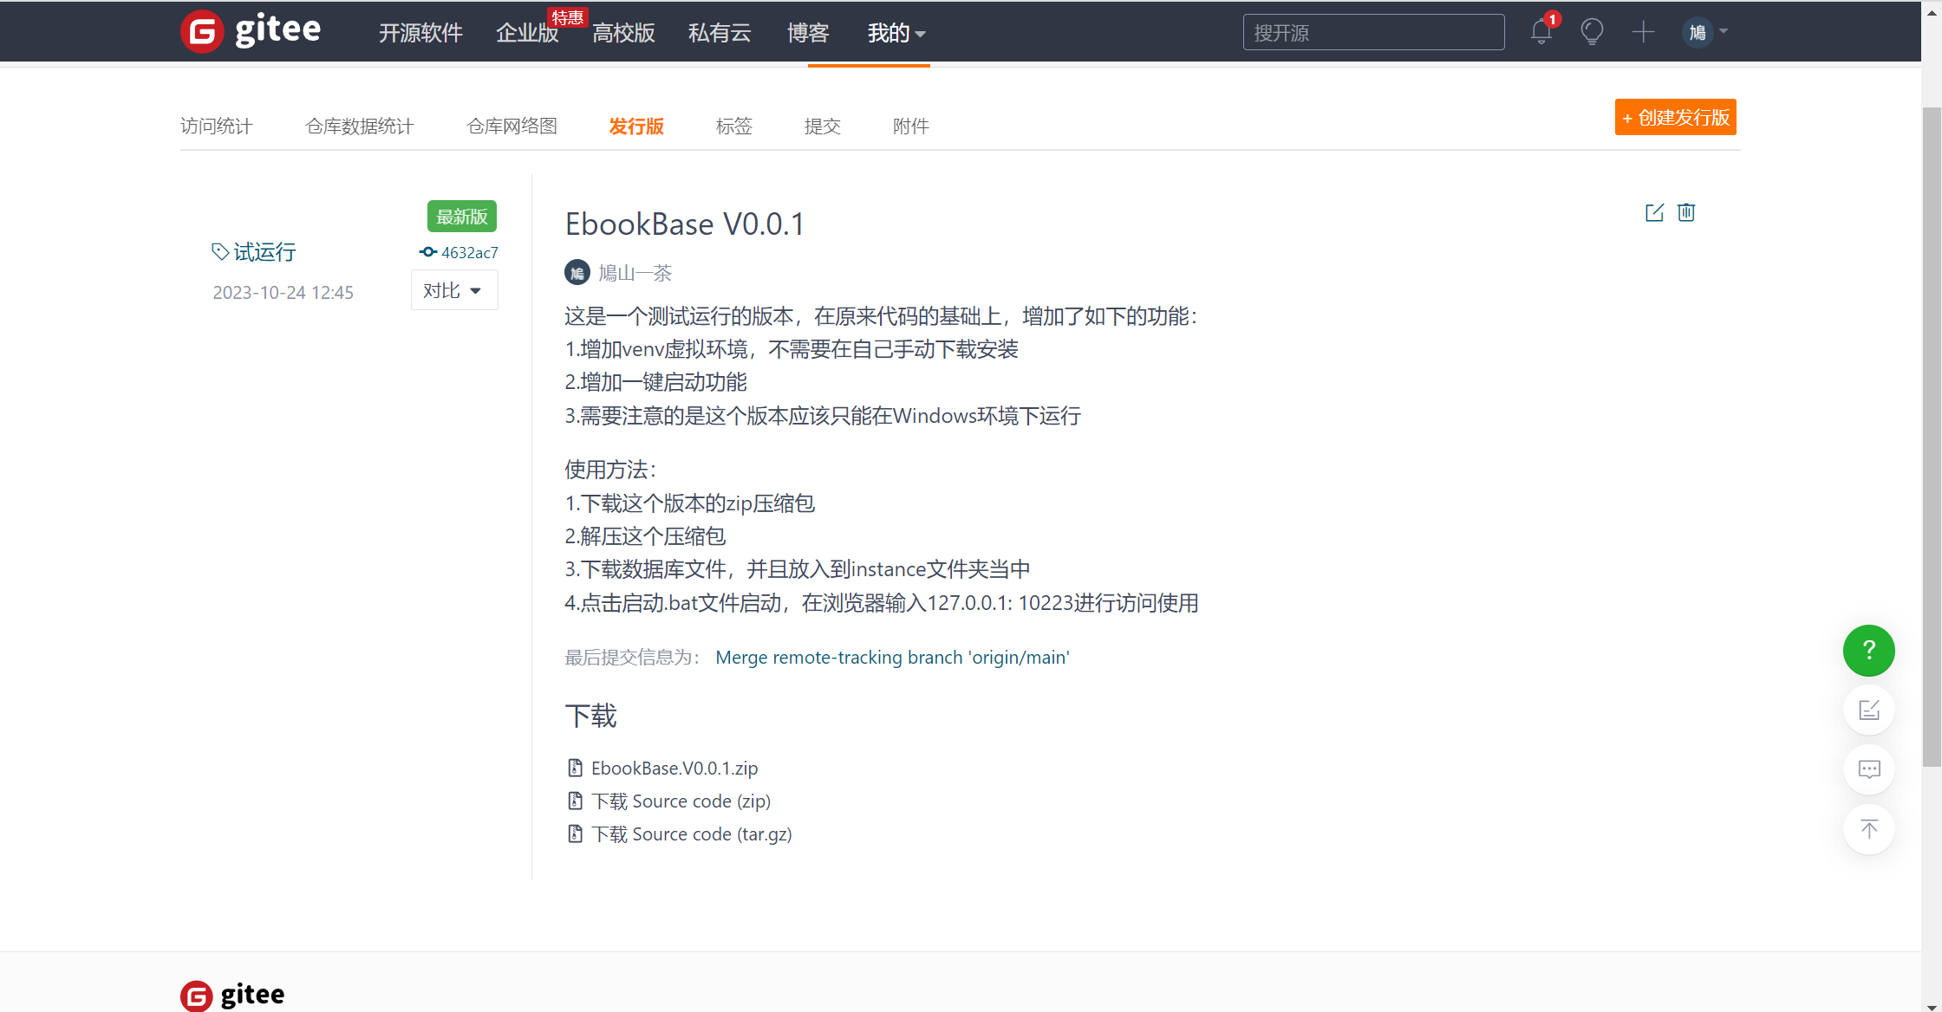Image resolution: width=1942 pixels, height=1012 pixels.
Task: Switch to the 仓库数据统计 tab
Action: 360,126
